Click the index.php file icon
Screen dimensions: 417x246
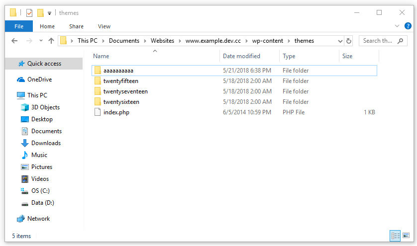tap(98, 112)
